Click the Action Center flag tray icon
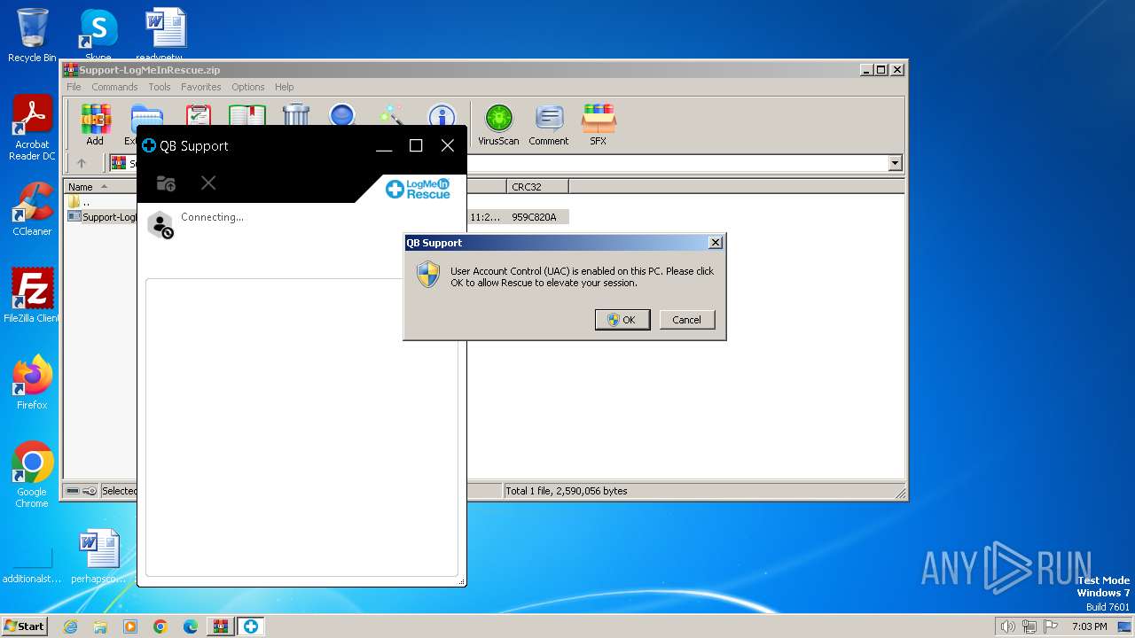Viewport: 1135px width, 638px height. pos(1051,626)
